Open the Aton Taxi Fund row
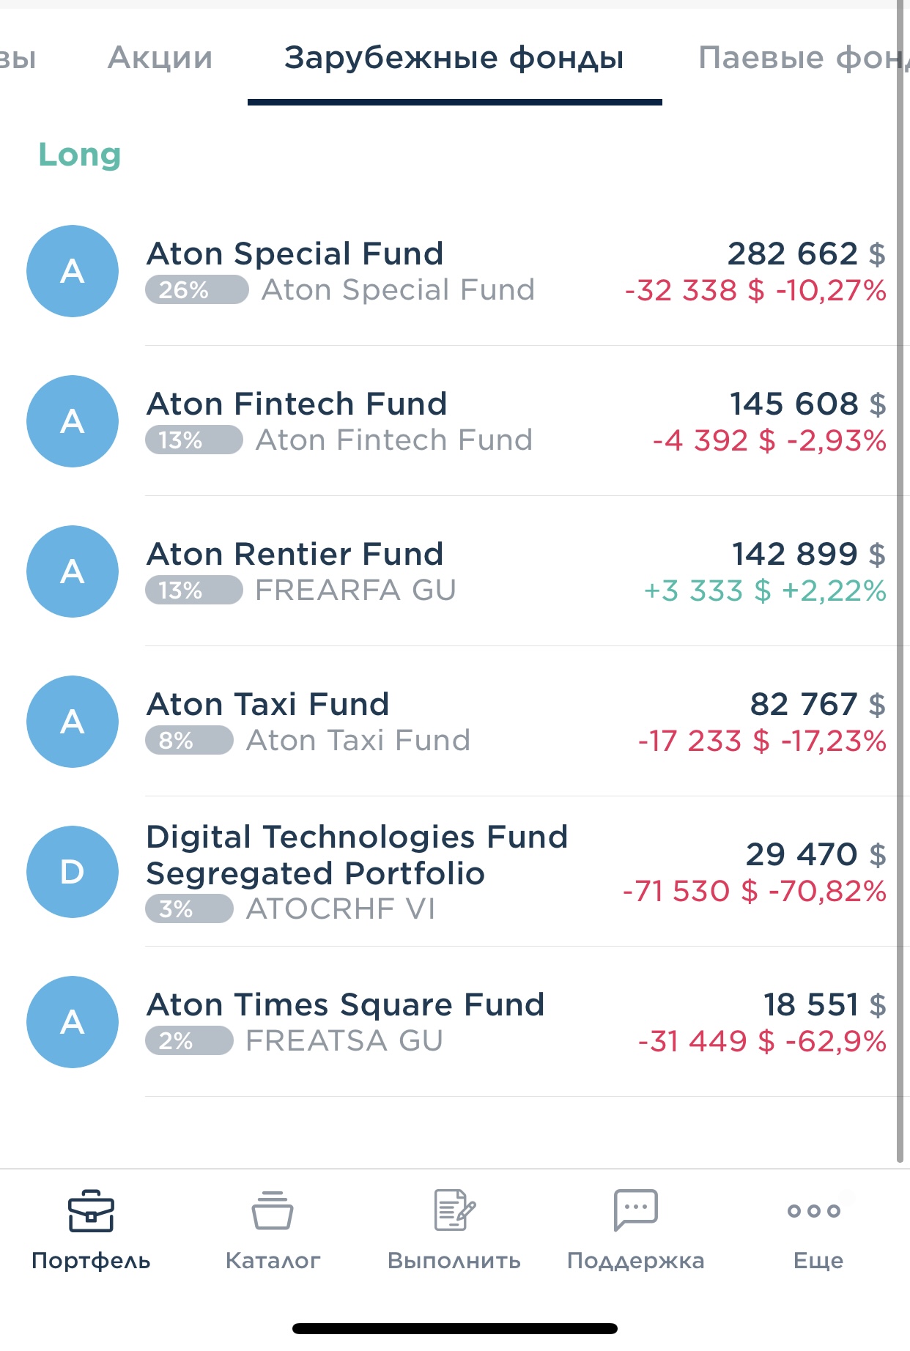 pyautogui.click(x=455, y=722)
